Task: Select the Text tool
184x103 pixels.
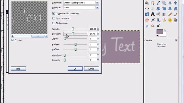Action: point(153,14)
